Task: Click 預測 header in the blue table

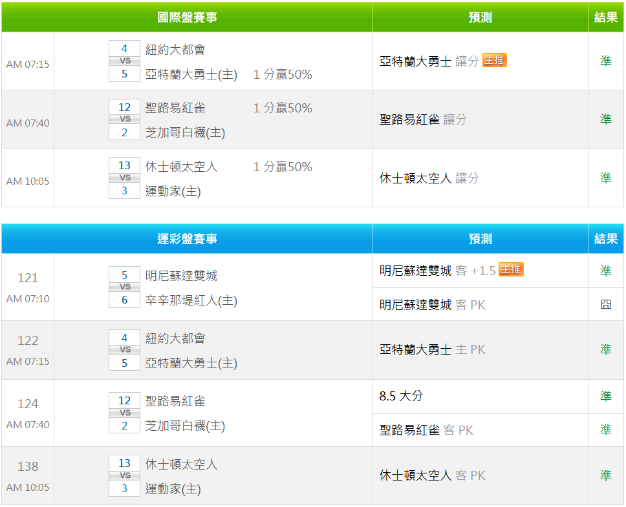Action: click(x=480, y=239)
